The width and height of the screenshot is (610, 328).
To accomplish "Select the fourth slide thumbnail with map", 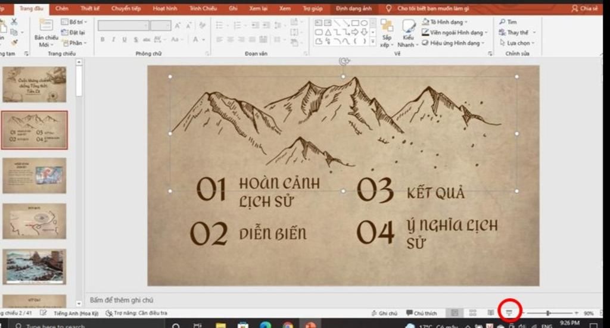I will [34, 221].
